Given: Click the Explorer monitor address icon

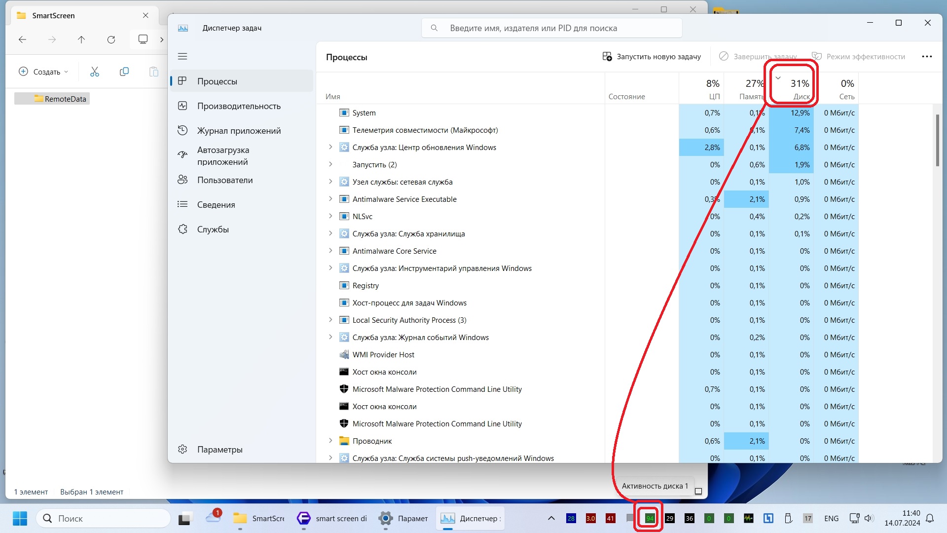Looking at the screenshot, I should coord(143,39).
